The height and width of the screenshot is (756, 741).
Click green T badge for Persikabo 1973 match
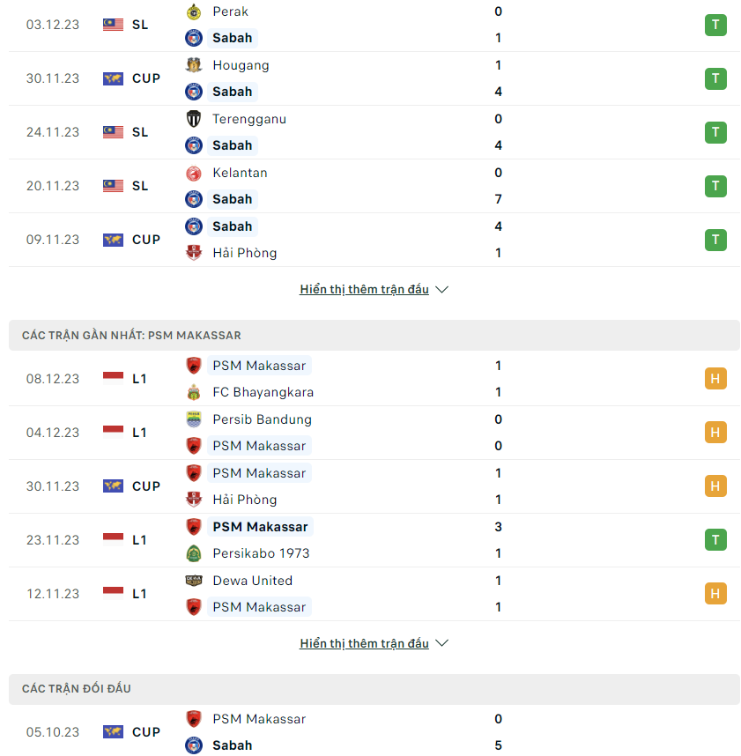[x=715, y=540]
